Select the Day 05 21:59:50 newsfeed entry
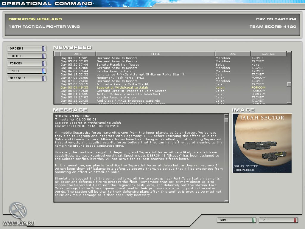 point(170,68)
